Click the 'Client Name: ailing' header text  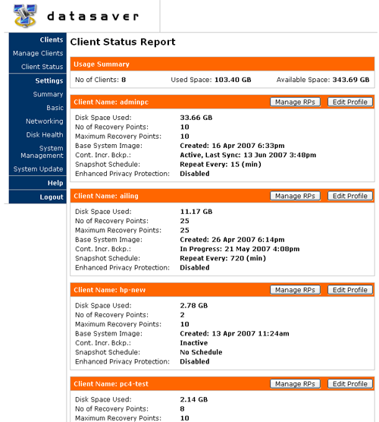click(106, 196)
